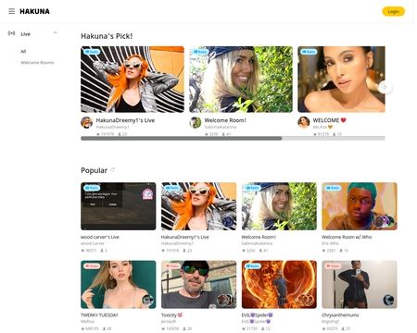This screenshot has height=333, width=417.
Task: Click guest avatar circle on TWERKY TUESDAY thumbnail
Action: click(147, 300)
